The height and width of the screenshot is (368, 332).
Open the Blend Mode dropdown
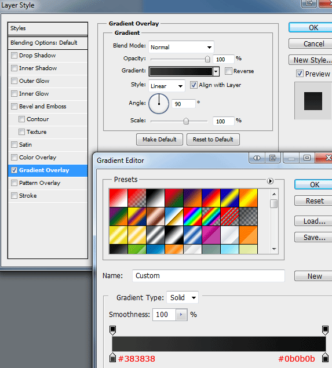[x=181, y=47]
